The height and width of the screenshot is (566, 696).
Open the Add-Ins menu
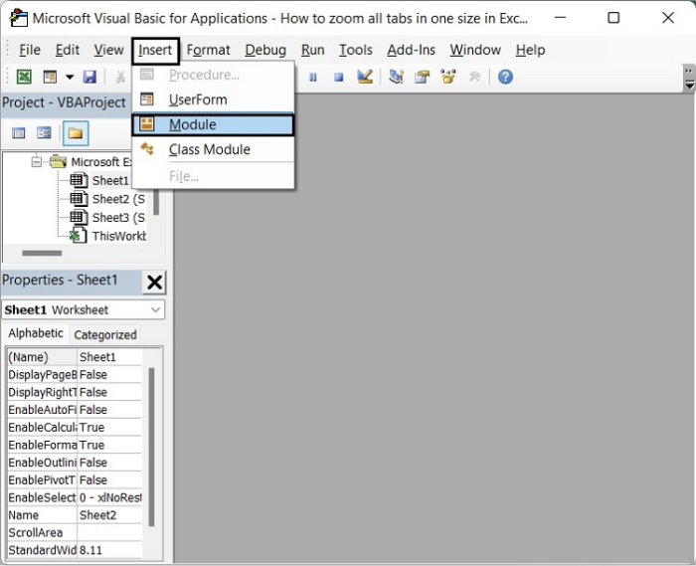411,50
